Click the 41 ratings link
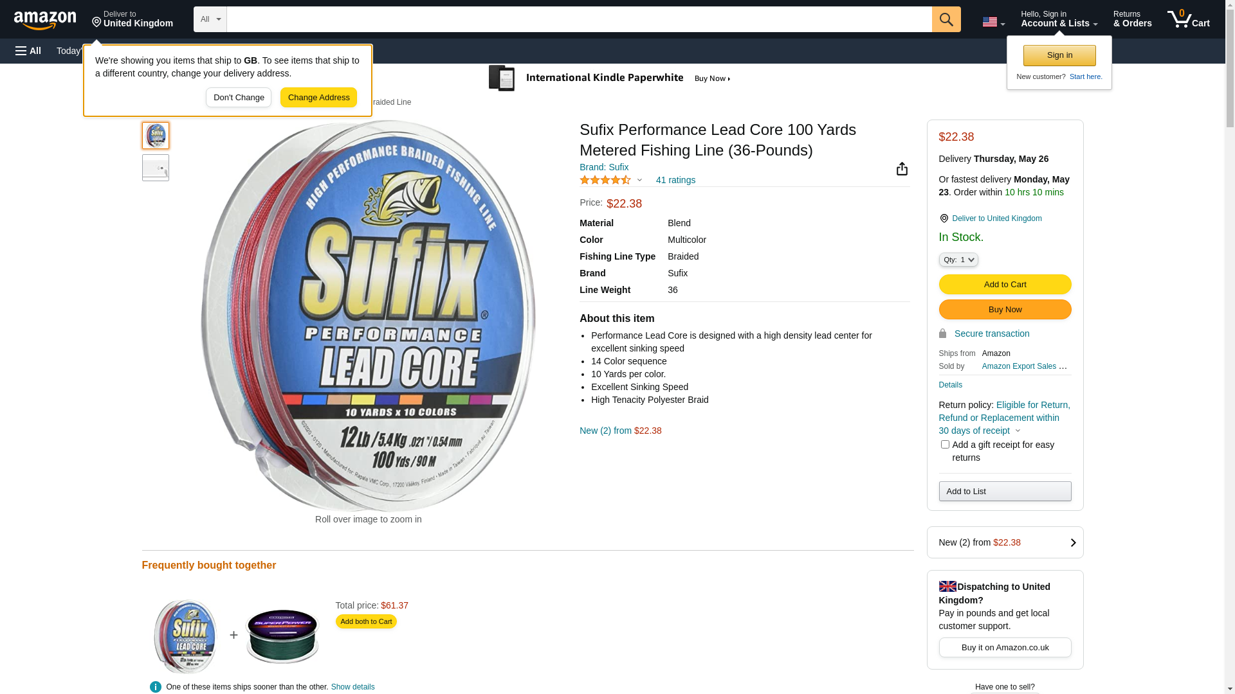The width and height of the screenshot is (1235, 694). pos(675,181)
